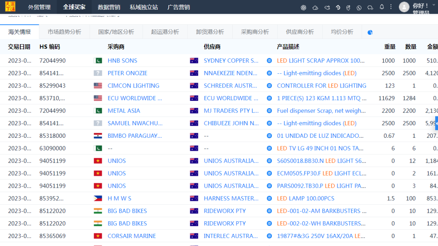Open purchaser H M W S

coord(119,199)
